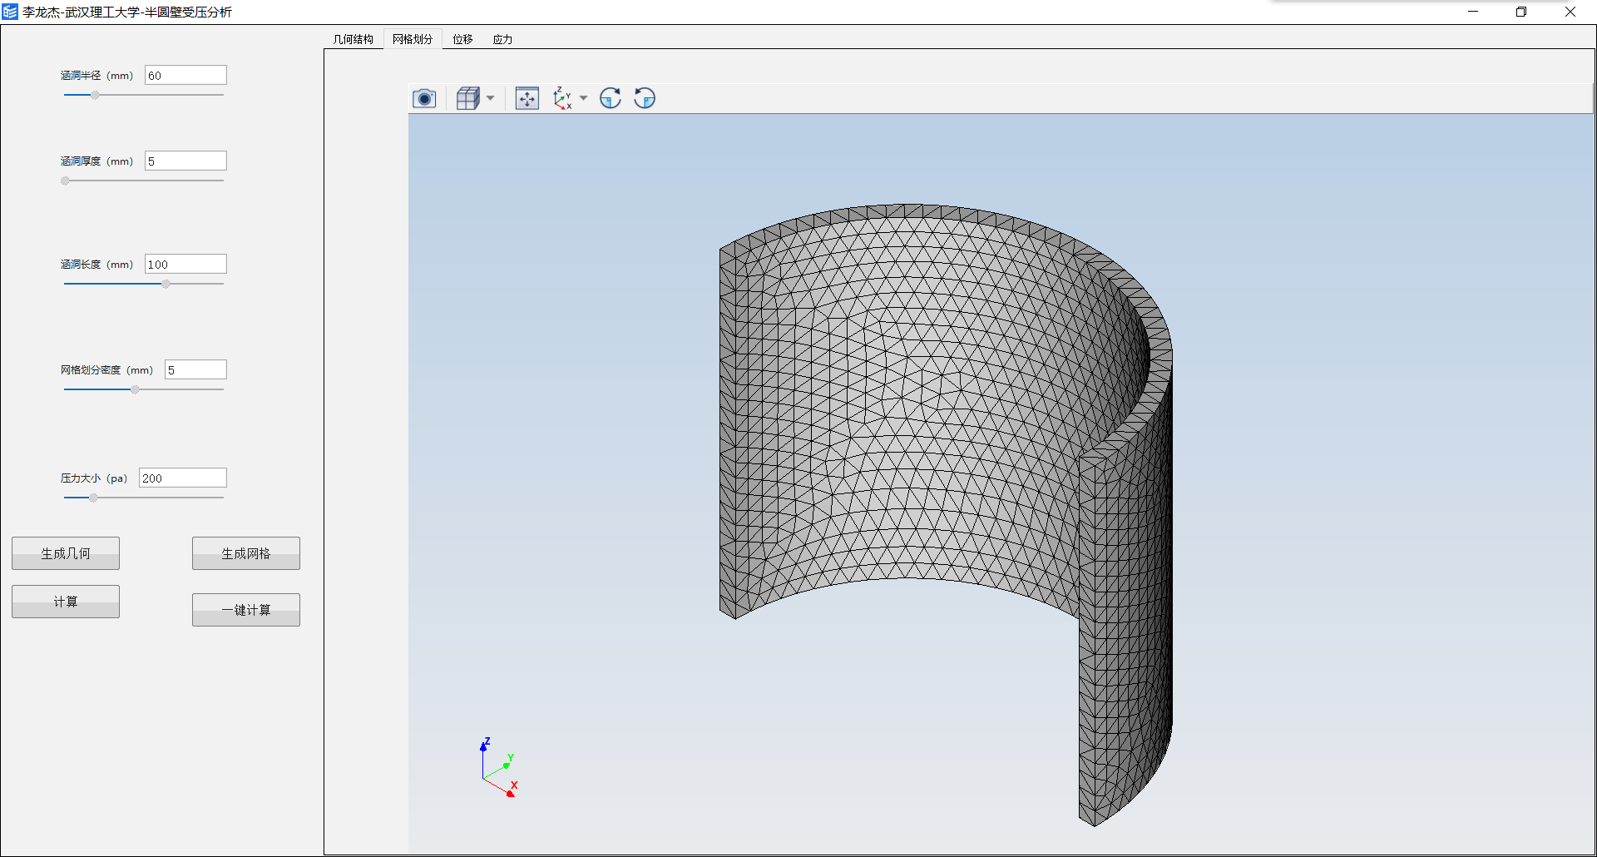The width and height of the screenshot is (1597, 857).
Task: Click the 涵洞厚度 input field
Action: pyautogui.click(x=185, y=161)
